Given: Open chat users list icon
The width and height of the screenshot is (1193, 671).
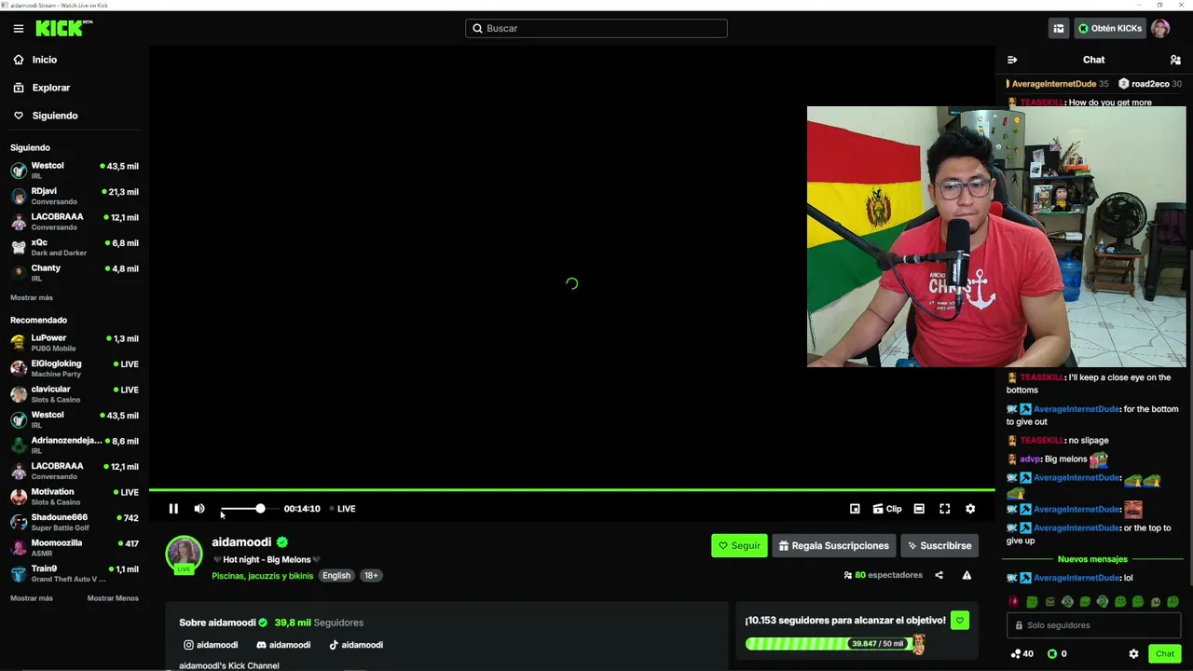Looking at the screenshot, I should pyautogui.click(x=1175, y=60).
